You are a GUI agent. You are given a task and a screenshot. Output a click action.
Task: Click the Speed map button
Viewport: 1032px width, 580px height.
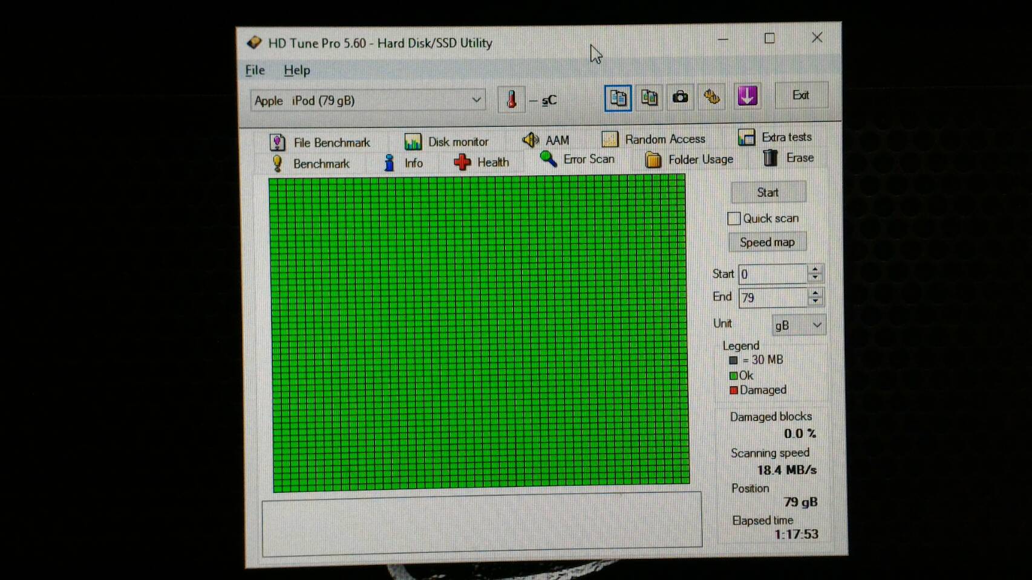(x=767, y=242)
